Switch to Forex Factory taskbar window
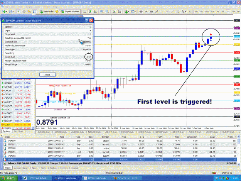 [126, 178]
